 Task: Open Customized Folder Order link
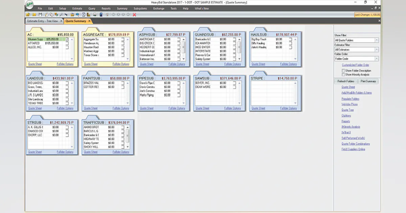(355, 65)
